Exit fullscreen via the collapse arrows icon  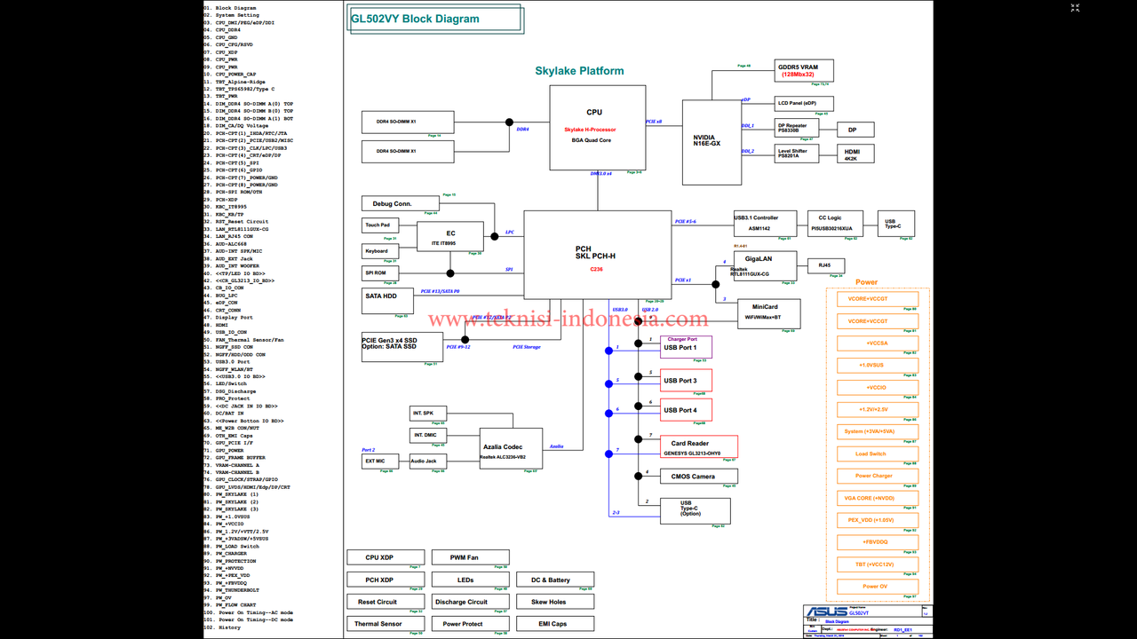[x=1075, y=8]
